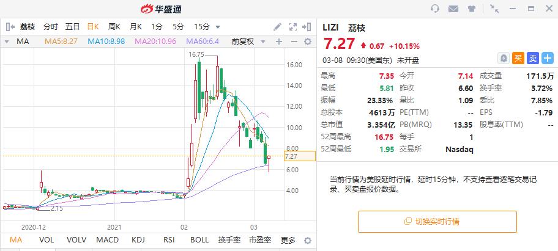Select VOLV indicator tab
This screenshot has width=558, height=251.
click(76, 240)
